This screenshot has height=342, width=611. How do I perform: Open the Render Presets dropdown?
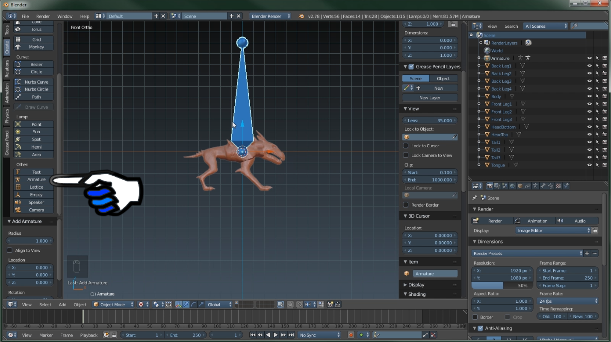527,253
